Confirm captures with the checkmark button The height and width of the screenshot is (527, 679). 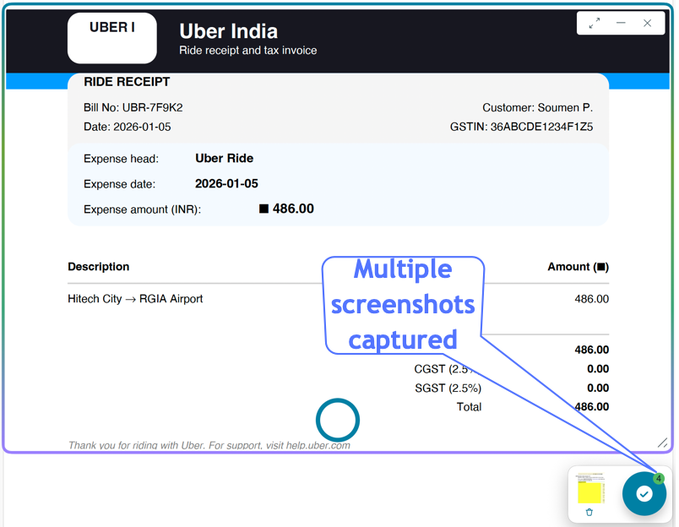click(644, 494)
